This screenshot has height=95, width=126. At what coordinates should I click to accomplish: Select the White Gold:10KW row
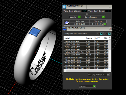point(86,63)
